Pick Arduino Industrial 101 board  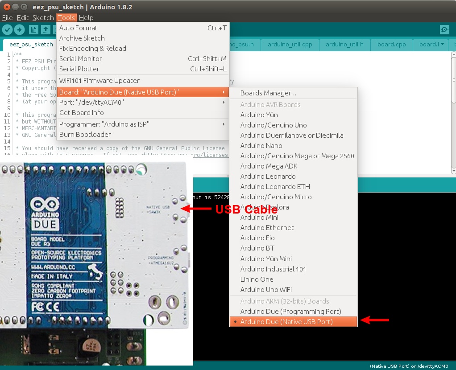tap(294, 269)
